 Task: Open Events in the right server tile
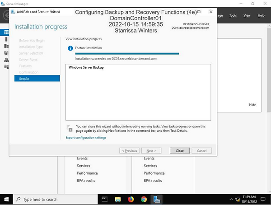tap(149, 158)
